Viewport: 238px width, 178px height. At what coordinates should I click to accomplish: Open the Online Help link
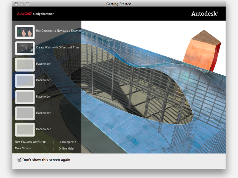tap(66, 149)
